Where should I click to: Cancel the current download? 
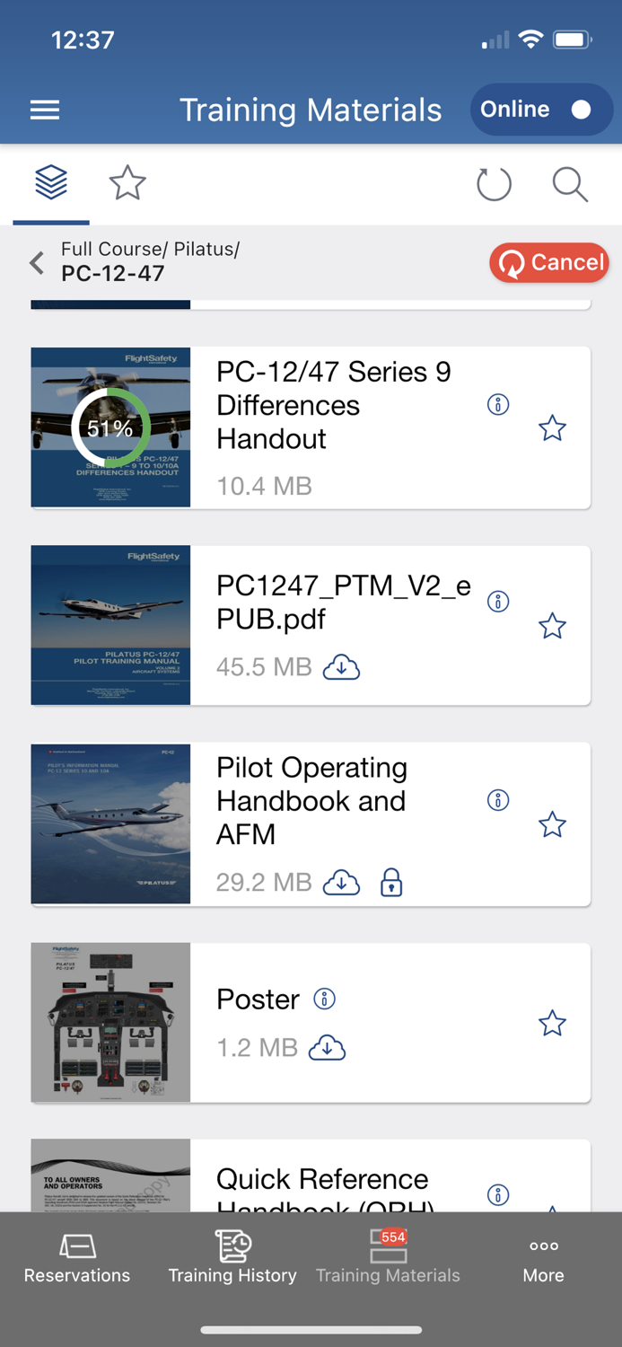[549, 262]
